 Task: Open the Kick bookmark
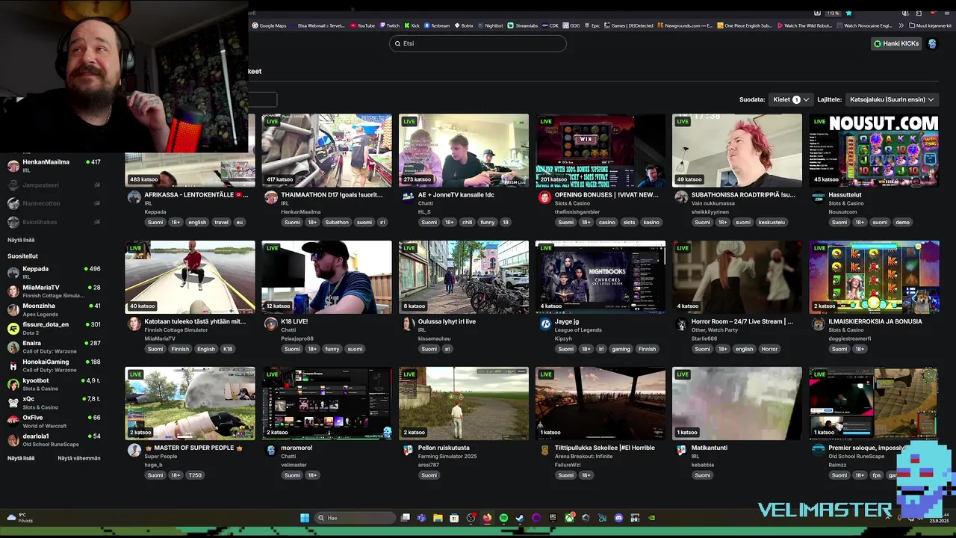[x=412, y=25]
